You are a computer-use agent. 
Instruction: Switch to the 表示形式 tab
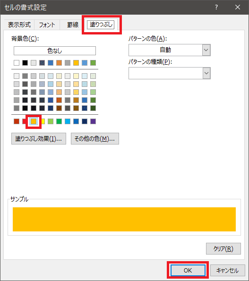click(x=19, y=25)
